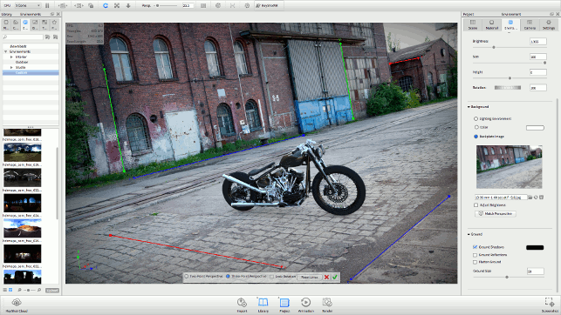Select Lighting Environment background option

click(475, 118)
